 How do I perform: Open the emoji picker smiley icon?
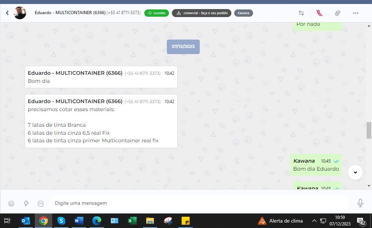tap(11, 203)
